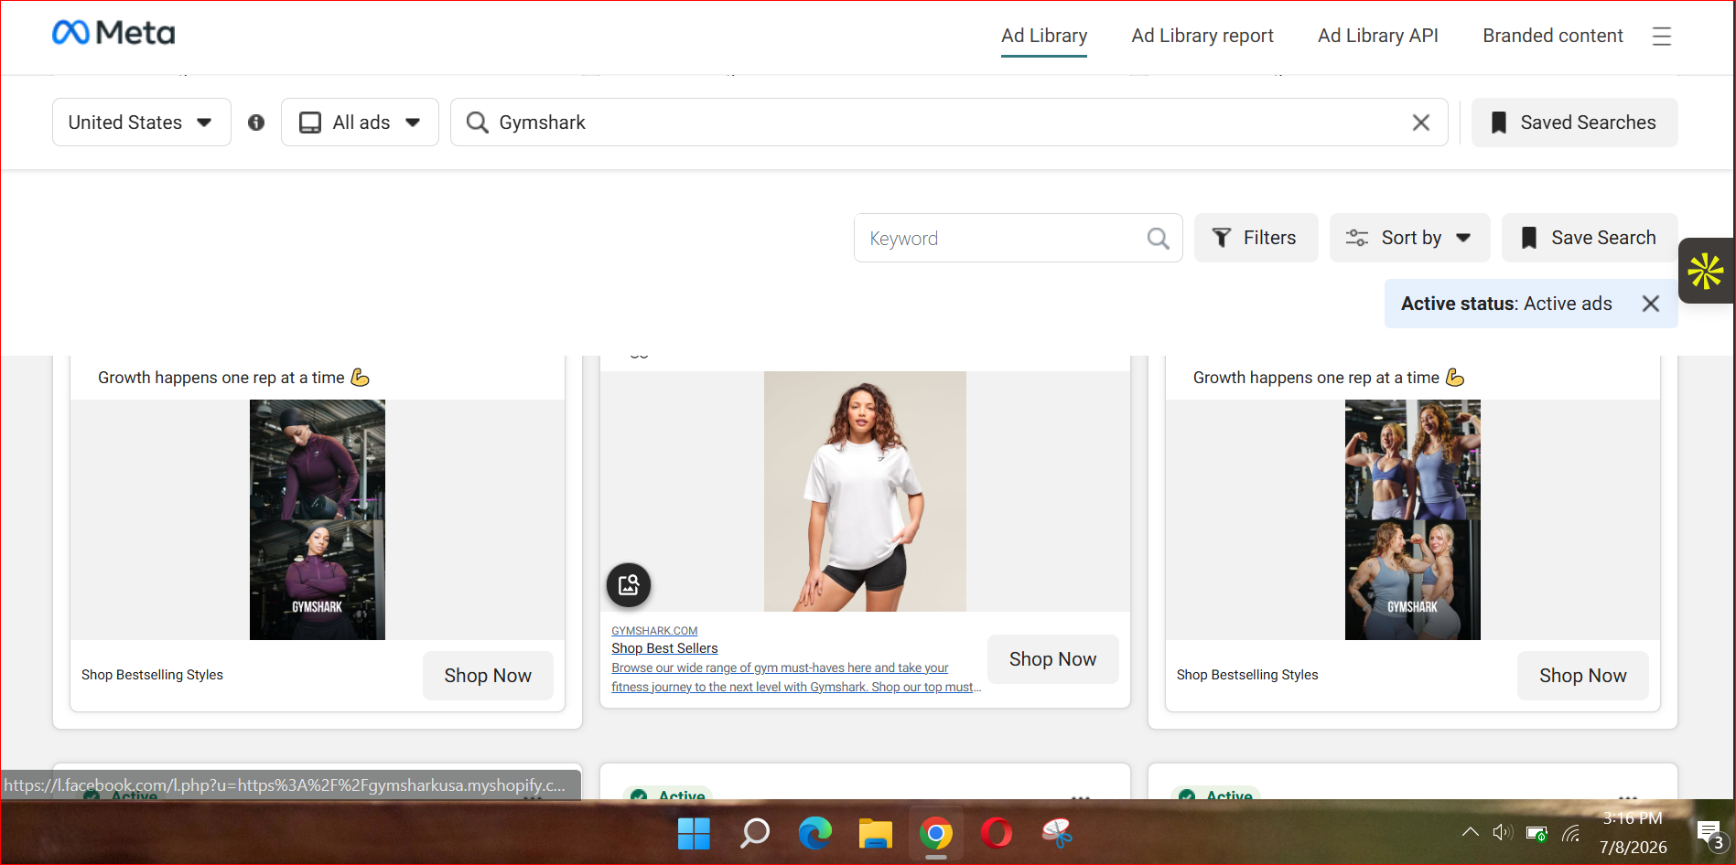
Task: Switch to Ad Library tab
Action: pos(1044,36)
